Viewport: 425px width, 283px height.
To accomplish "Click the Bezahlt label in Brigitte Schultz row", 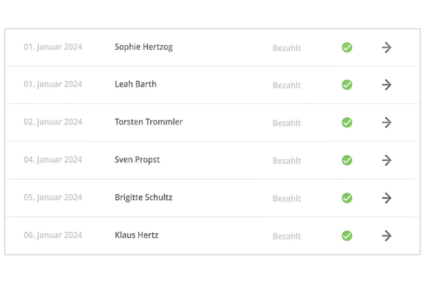I will point(287,199).
